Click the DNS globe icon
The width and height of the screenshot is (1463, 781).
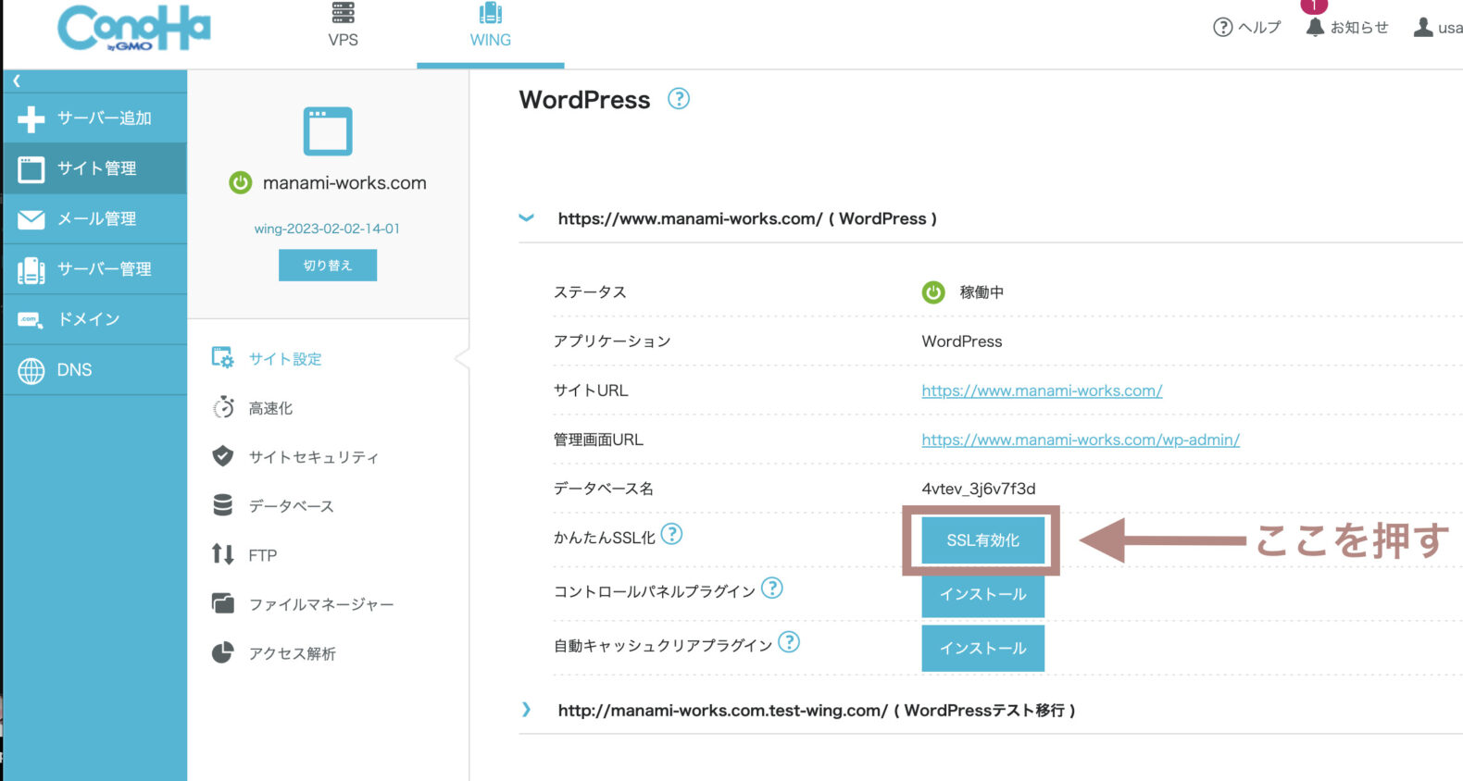click(31, 370)
